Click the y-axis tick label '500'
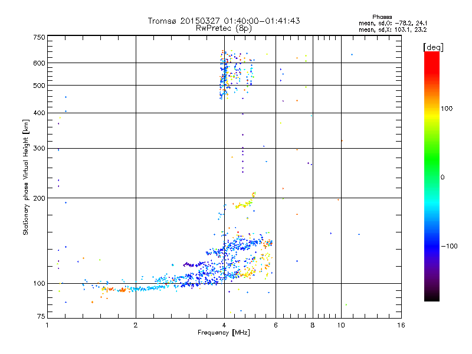472x354 pixels. pyautogui.click(x=39, y=86)
